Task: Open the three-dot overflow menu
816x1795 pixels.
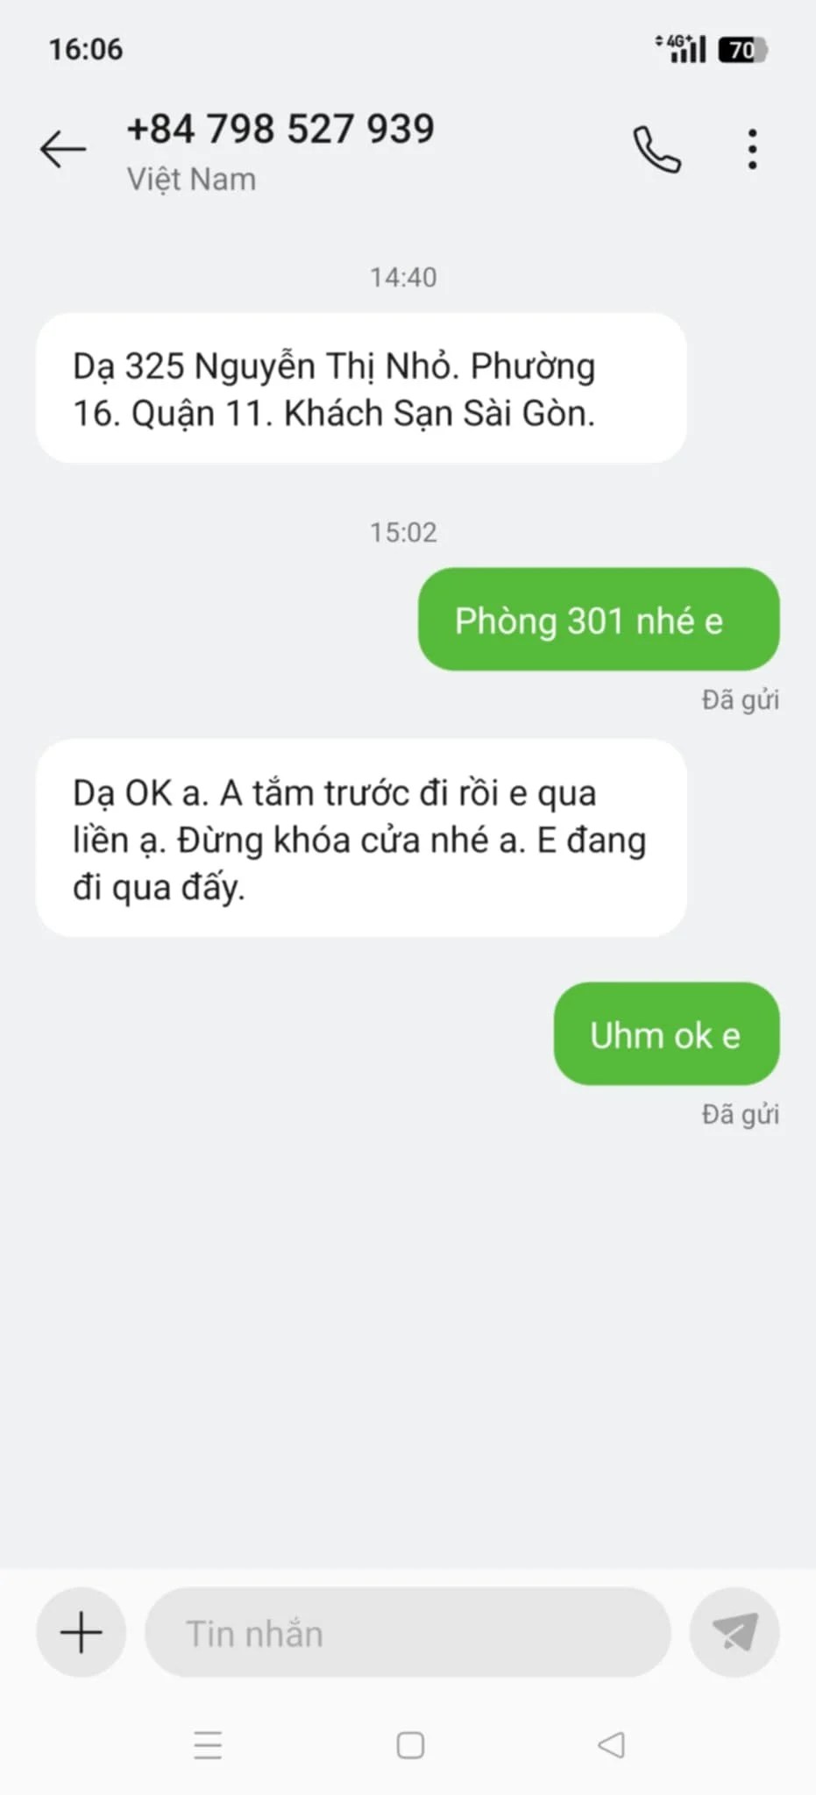Action: coord(752,149)
